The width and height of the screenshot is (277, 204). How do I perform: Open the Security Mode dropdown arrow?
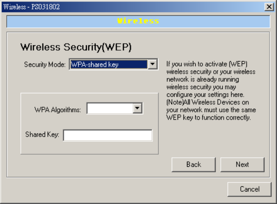[x=153, y=64]
